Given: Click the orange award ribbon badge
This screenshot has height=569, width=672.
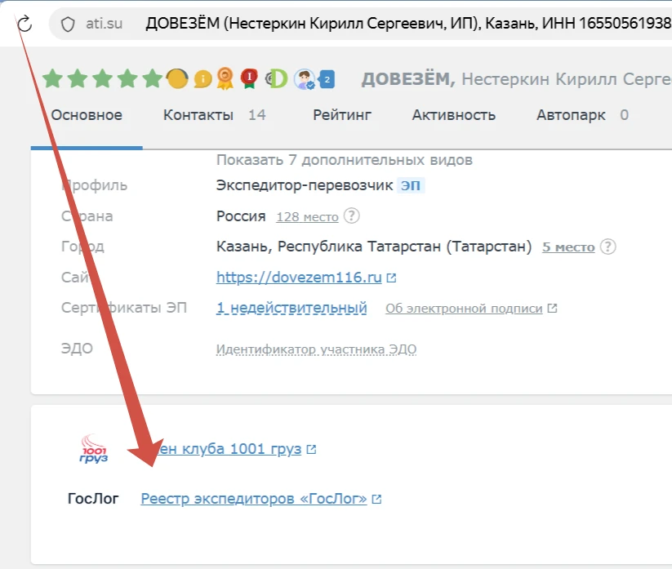Looking at the screenshot, I should [x=225, y=79].
